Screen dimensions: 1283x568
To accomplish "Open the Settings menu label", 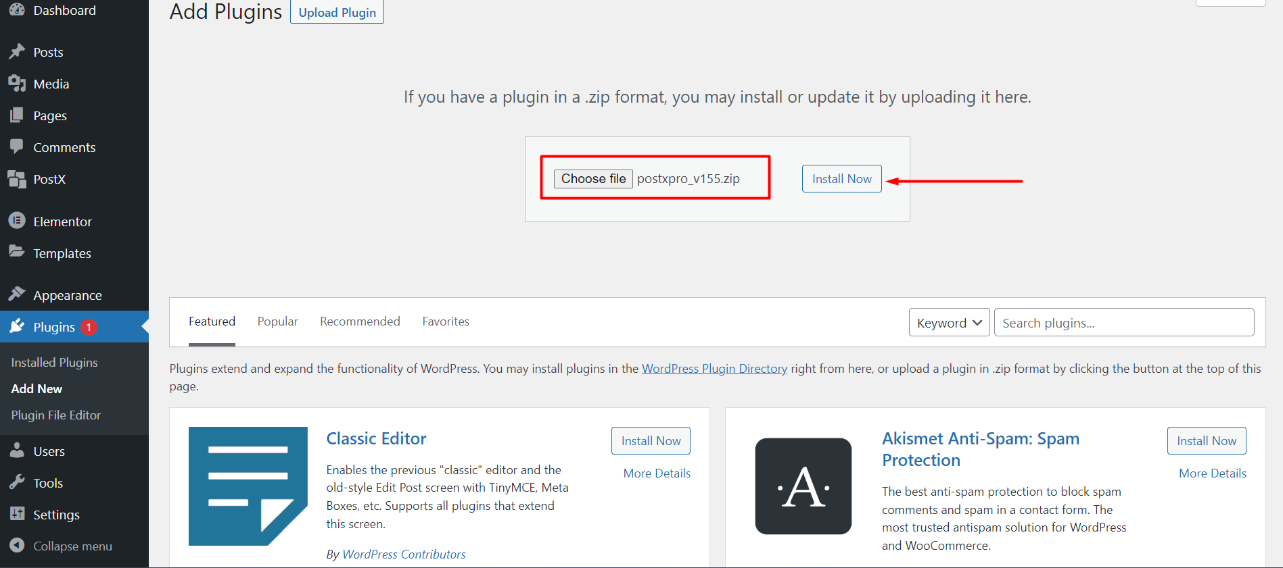I will [56, 515].
